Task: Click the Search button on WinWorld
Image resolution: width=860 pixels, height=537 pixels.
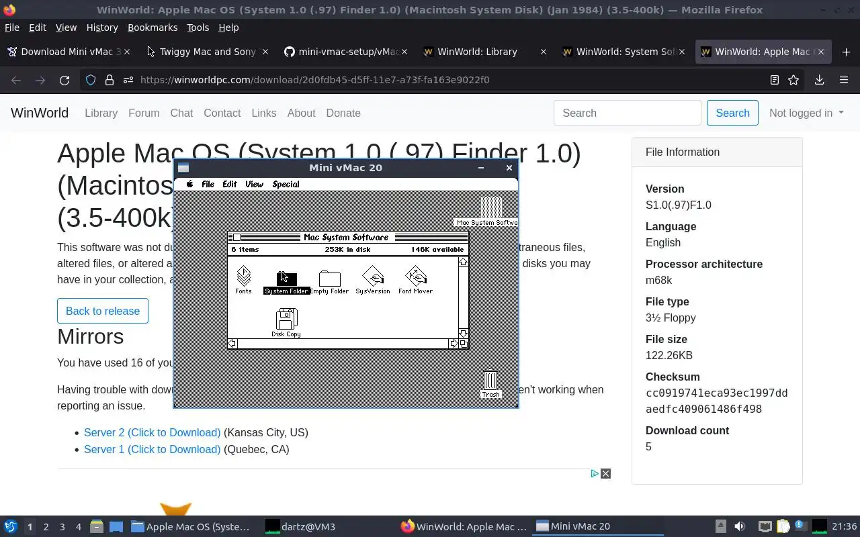Action: [732, 113]
